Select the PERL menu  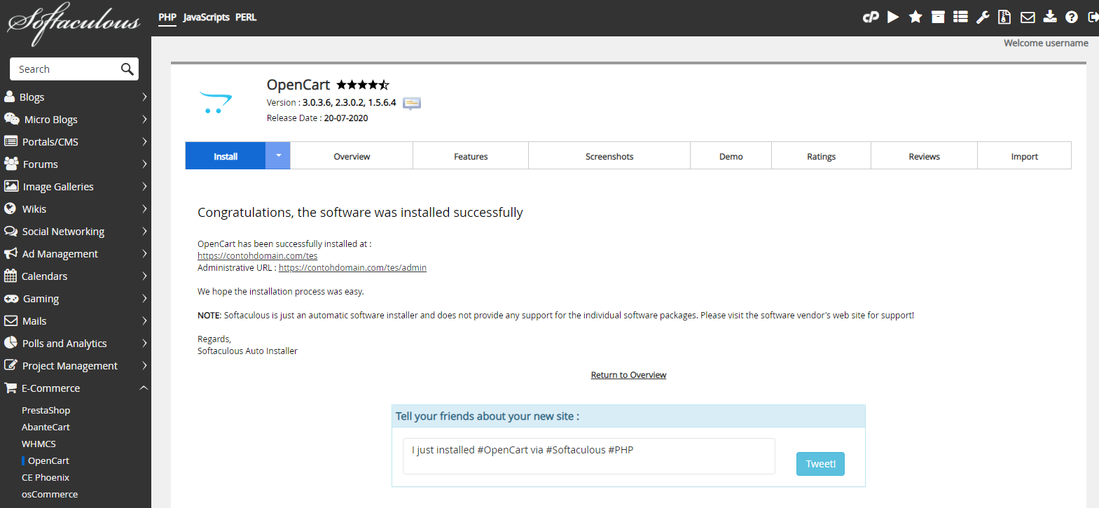(246, 17)
